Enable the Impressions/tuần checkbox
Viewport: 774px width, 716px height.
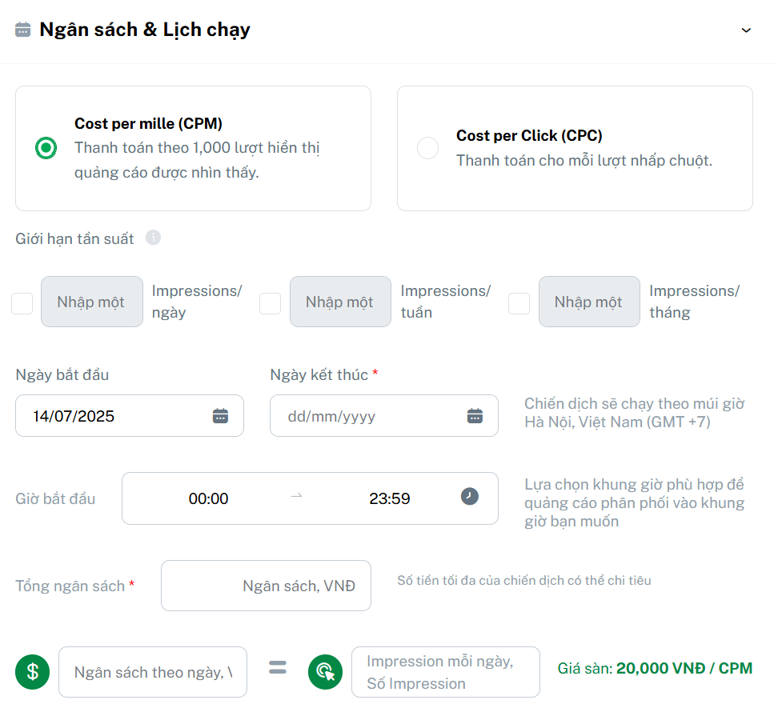coord(270,303)
